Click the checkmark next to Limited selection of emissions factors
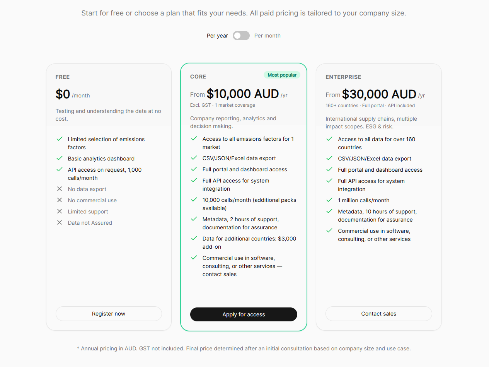The image size is (489, 367). point(60,139)
